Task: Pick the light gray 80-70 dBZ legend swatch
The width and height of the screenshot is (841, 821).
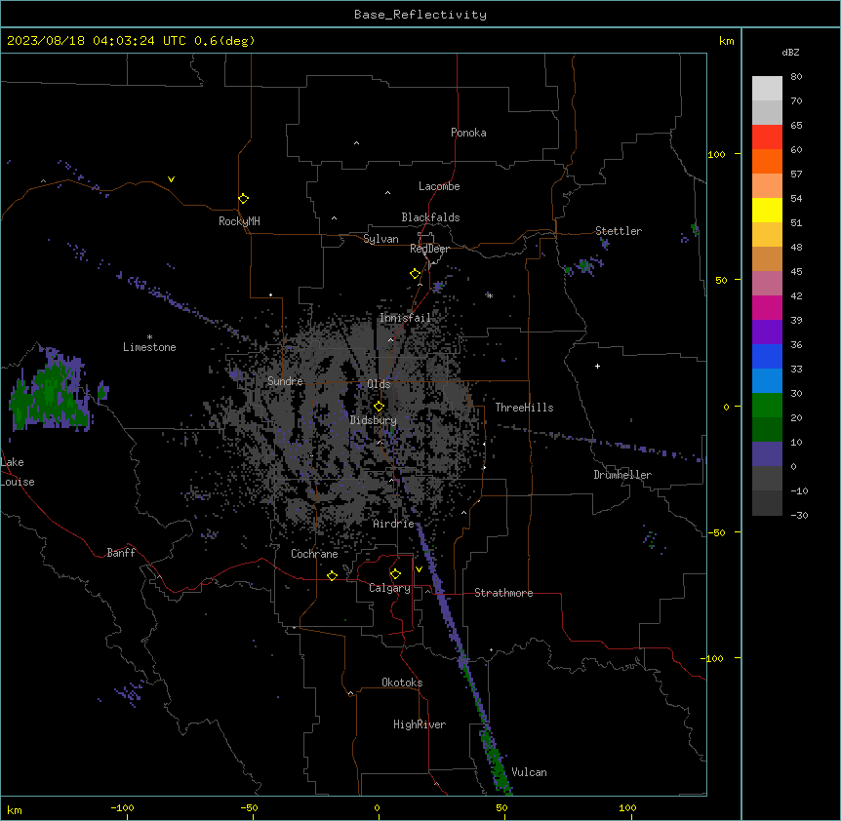Action: point(767,89)
